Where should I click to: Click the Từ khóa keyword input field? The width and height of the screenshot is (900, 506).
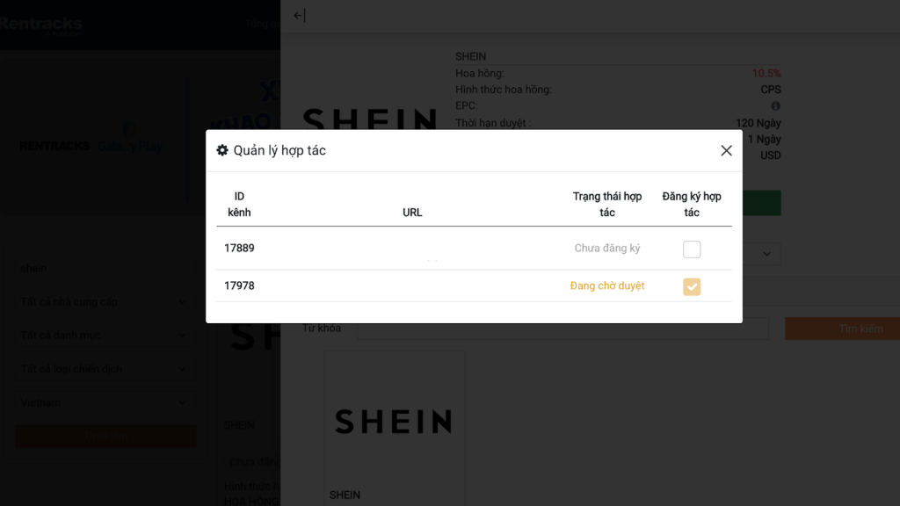click(x=562, y=329)
